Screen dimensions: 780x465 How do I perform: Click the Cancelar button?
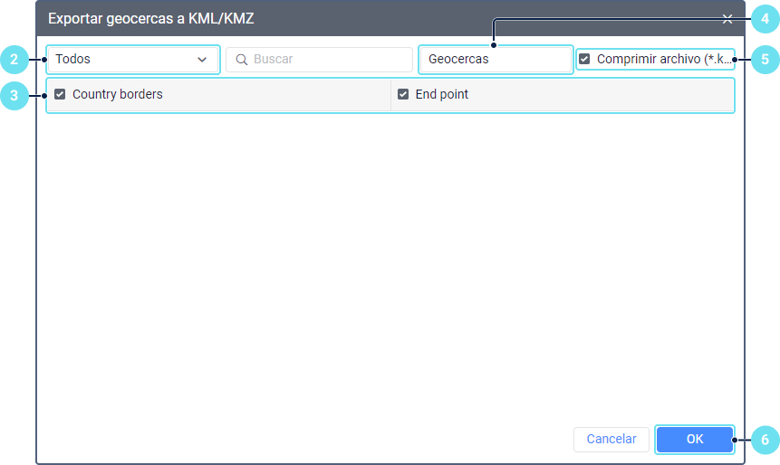pos(611,439)
